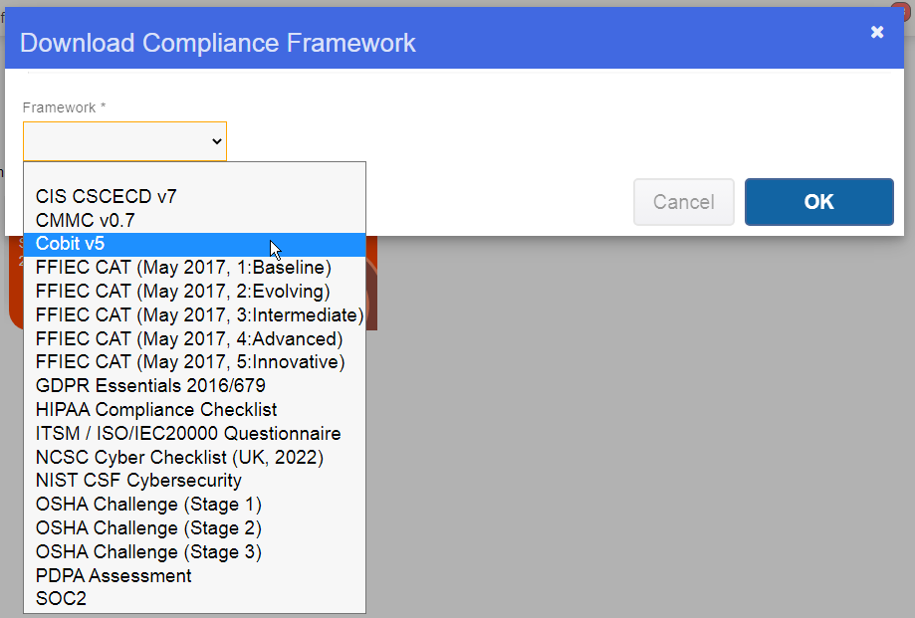The width and height of the screenshot is (915, 618).
Task: Choose OSHA Challenge (Stage 1)
Action: pyautogui.click(x=194, y=505)
